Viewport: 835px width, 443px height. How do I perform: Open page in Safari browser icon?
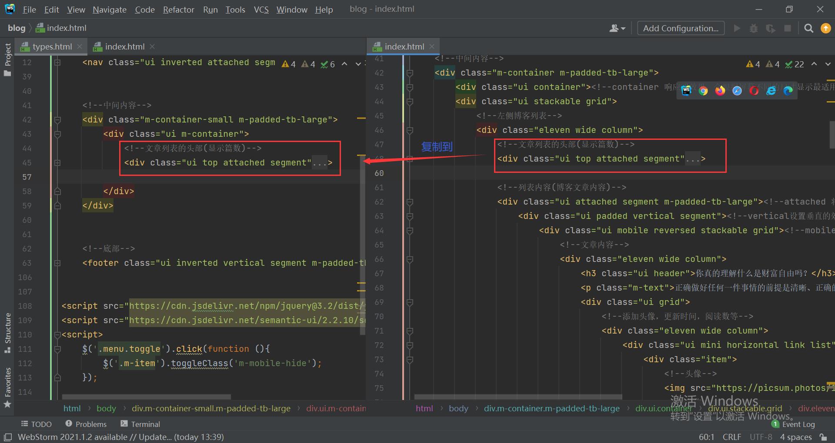737,90
